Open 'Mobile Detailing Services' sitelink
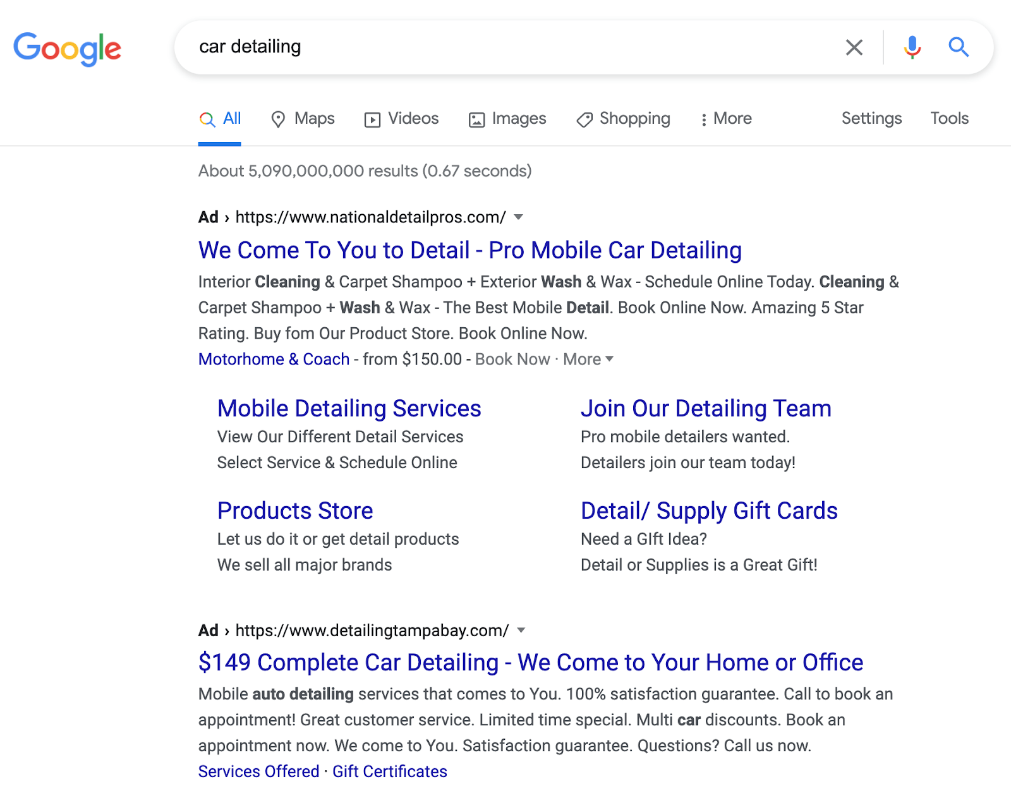1011x803 pixels. tap(349, 409)
